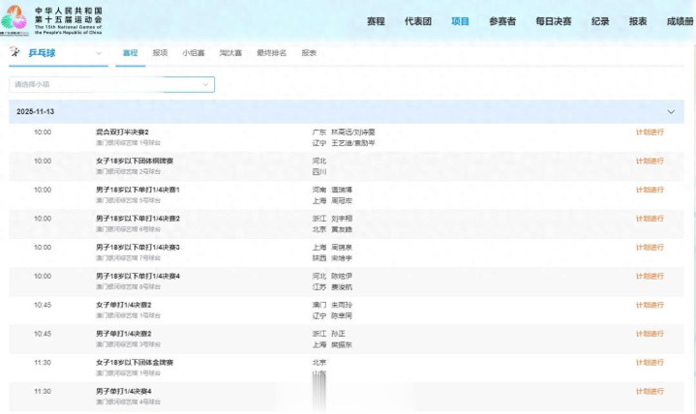Click 计划进行 status for 女子18岁以下团体铜牌赛
Image resolution: width=696 pixels, height=414 pixels.
point(650,161)
